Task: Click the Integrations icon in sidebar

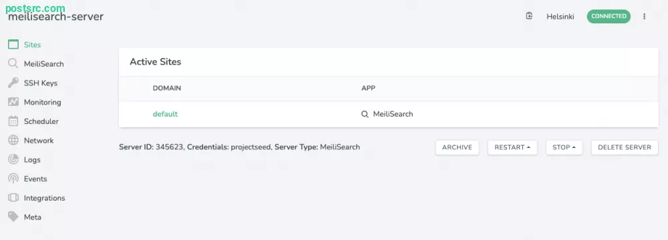Action: pyautogui.click(x=13, y=198)
